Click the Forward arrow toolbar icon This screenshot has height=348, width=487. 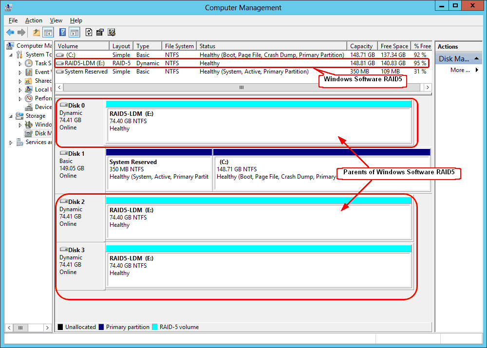tap(21, 32)
